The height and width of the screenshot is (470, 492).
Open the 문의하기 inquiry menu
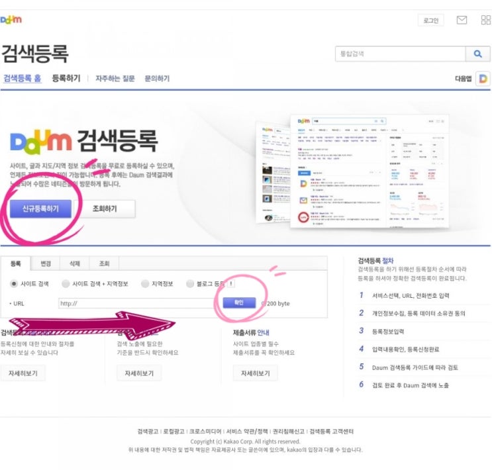pyautogui.click(x=157, y=78)
